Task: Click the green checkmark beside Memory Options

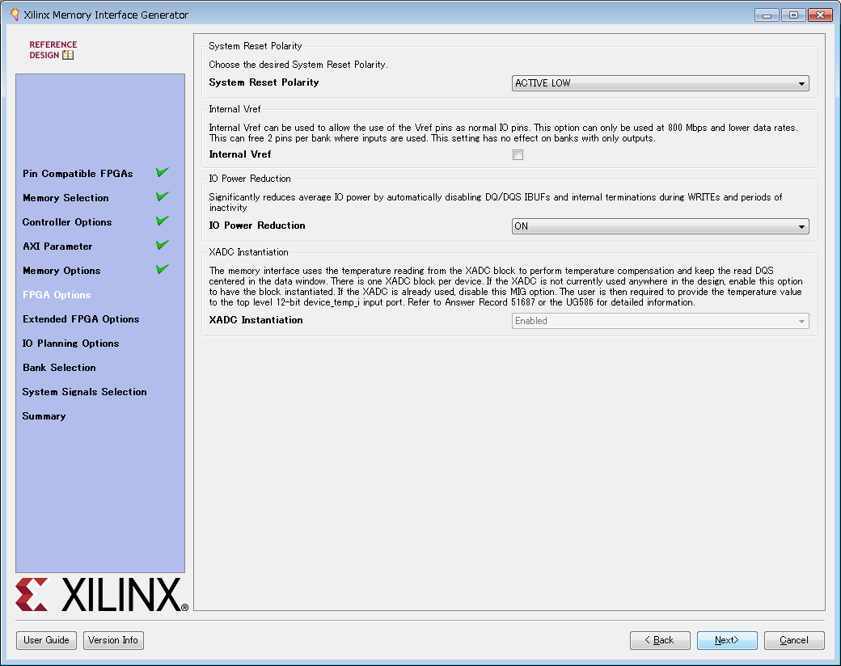Action: point(163,269)
